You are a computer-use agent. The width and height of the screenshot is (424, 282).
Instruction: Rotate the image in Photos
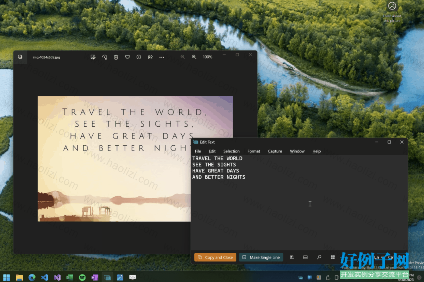pos(105,57)
